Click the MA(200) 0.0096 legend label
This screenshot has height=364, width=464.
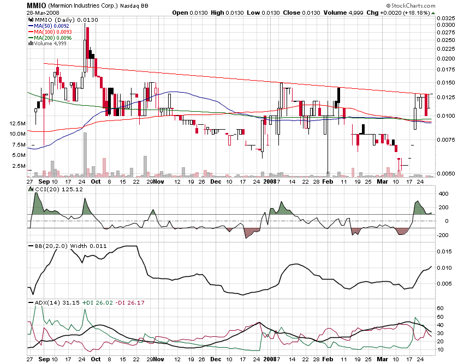53,38
